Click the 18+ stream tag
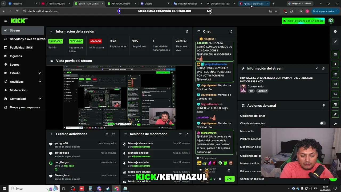The height and width of the screenshot is (192, 341). coord(251,91)
